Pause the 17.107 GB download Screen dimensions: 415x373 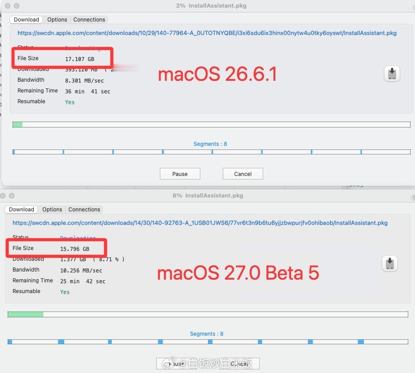click(x=180, y=174)
